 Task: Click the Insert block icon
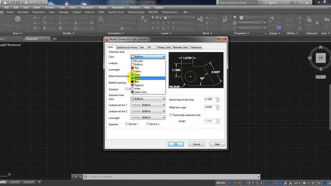tap(200, 20)
